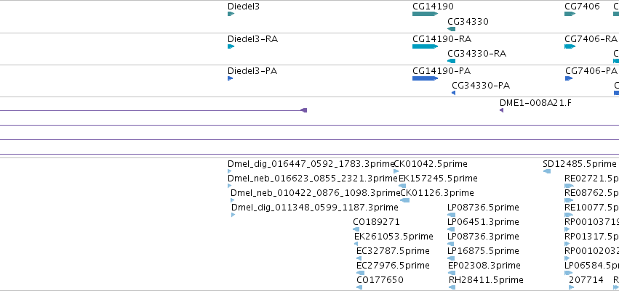
Task: Select the RE10077 EST label
Action: [592, 208]
